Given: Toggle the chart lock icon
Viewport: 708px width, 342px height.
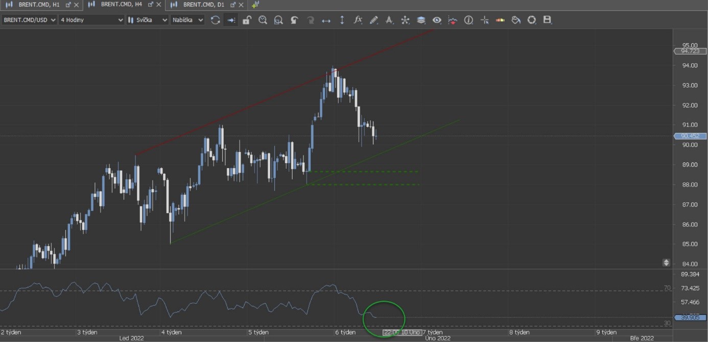Looking at the screenshot, I should (247, 20).
